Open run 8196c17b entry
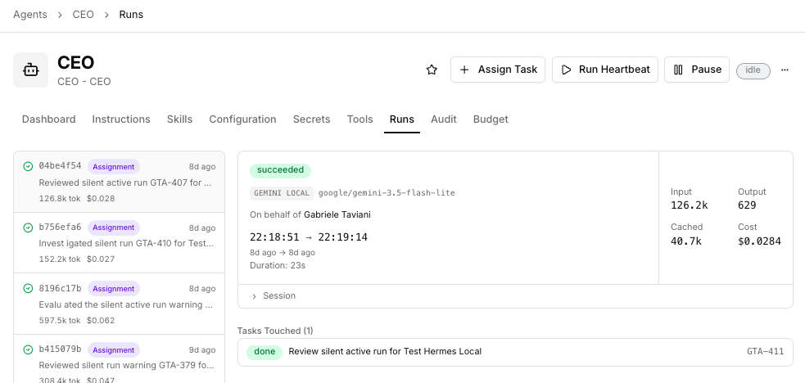Screen dimensions: 805x383 (119, 304)
